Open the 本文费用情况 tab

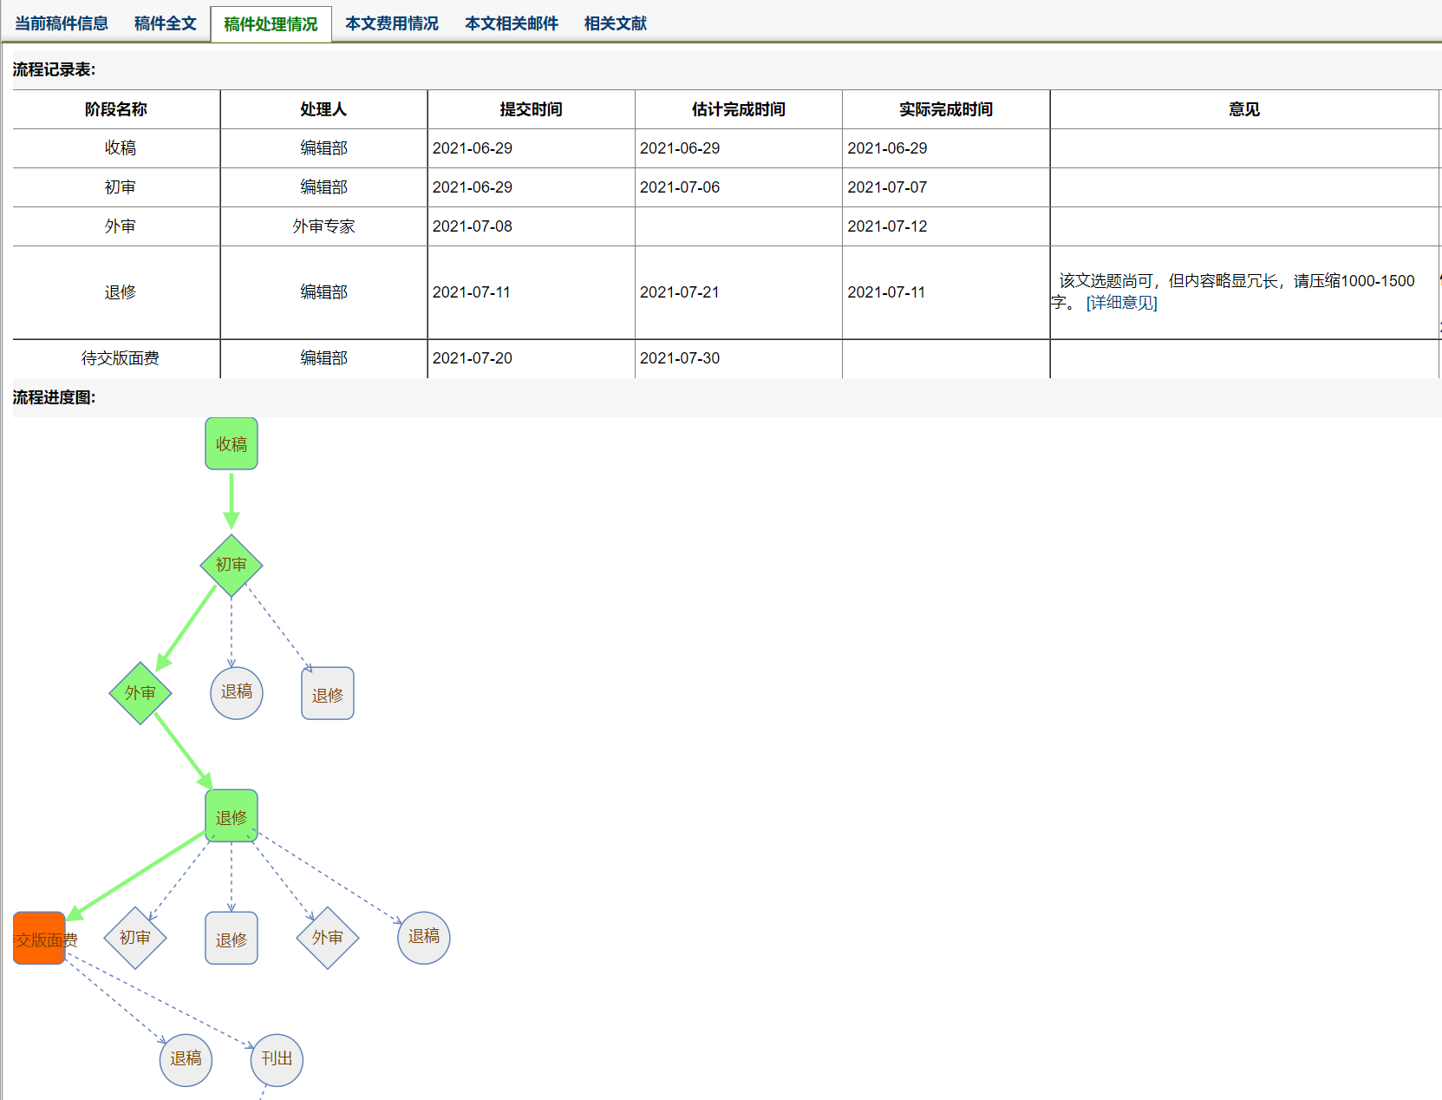(x=391, y=23)
